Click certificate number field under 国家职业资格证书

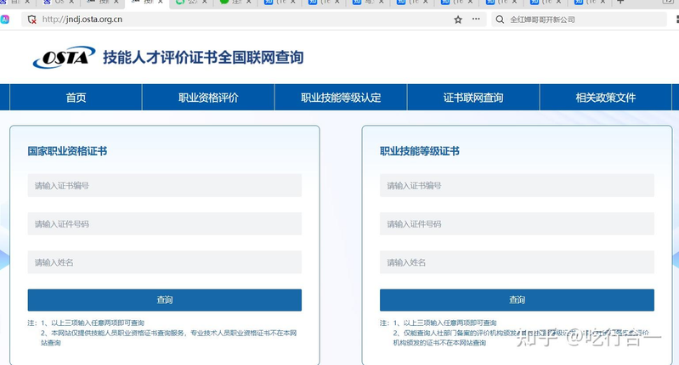coord(164,186)
